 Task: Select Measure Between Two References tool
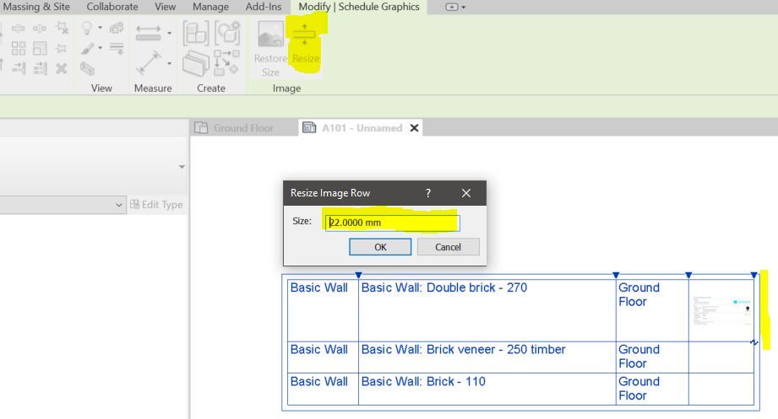(149, 33)
